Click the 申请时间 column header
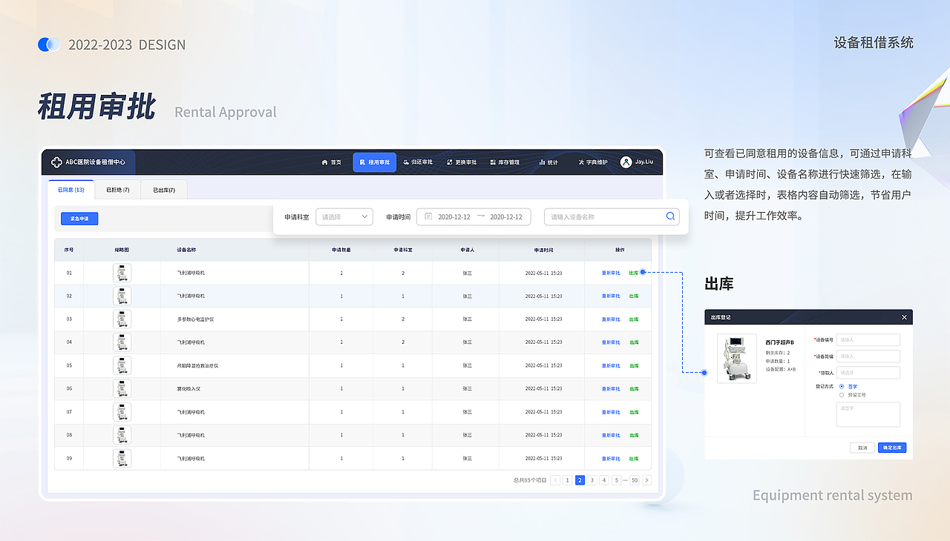This screenshot has height=541, width=950. coord(543,250)
